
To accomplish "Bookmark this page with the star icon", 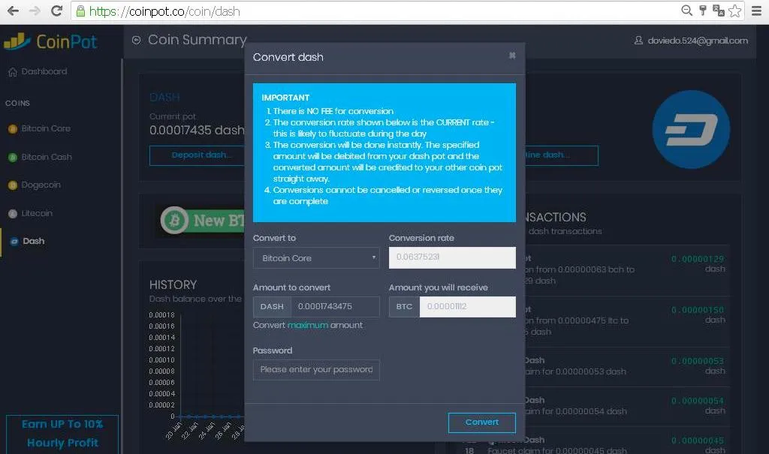I will [734, 11].
